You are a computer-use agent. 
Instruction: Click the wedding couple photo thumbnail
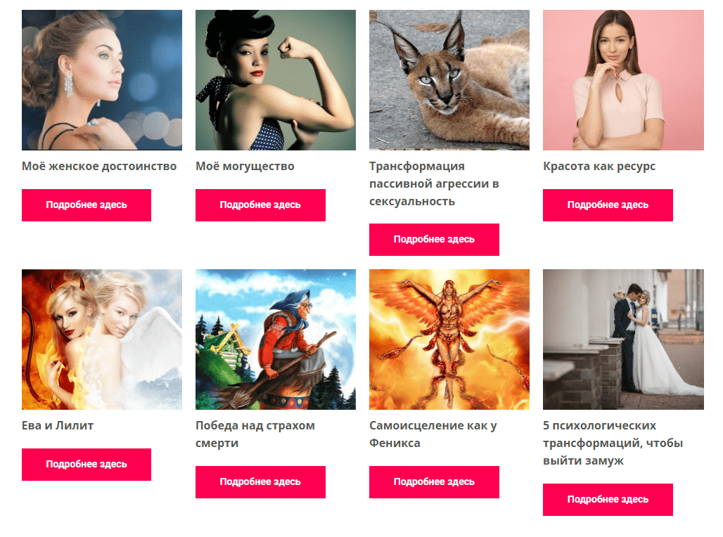(623, 339)
